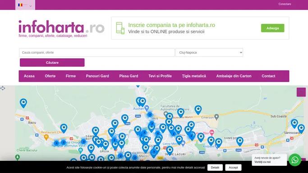Viewport: 308px width, 173px height.
Task: Select the pin above Între Lacuri
Action: click(x=170, y=150)
